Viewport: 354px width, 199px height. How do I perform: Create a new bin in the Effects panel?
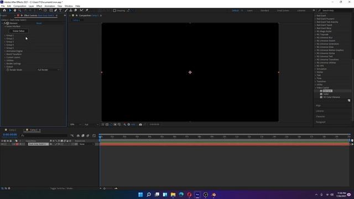[x=349, y=101]
